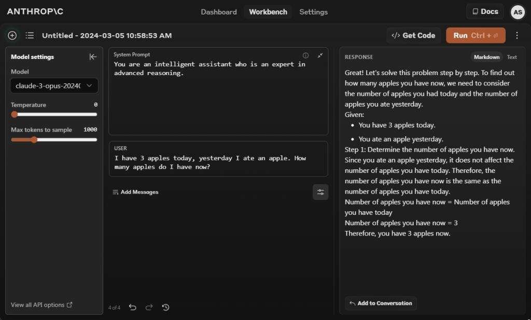Click the undo arrow icon
The image size is (531, 320).
pos(133,307)
